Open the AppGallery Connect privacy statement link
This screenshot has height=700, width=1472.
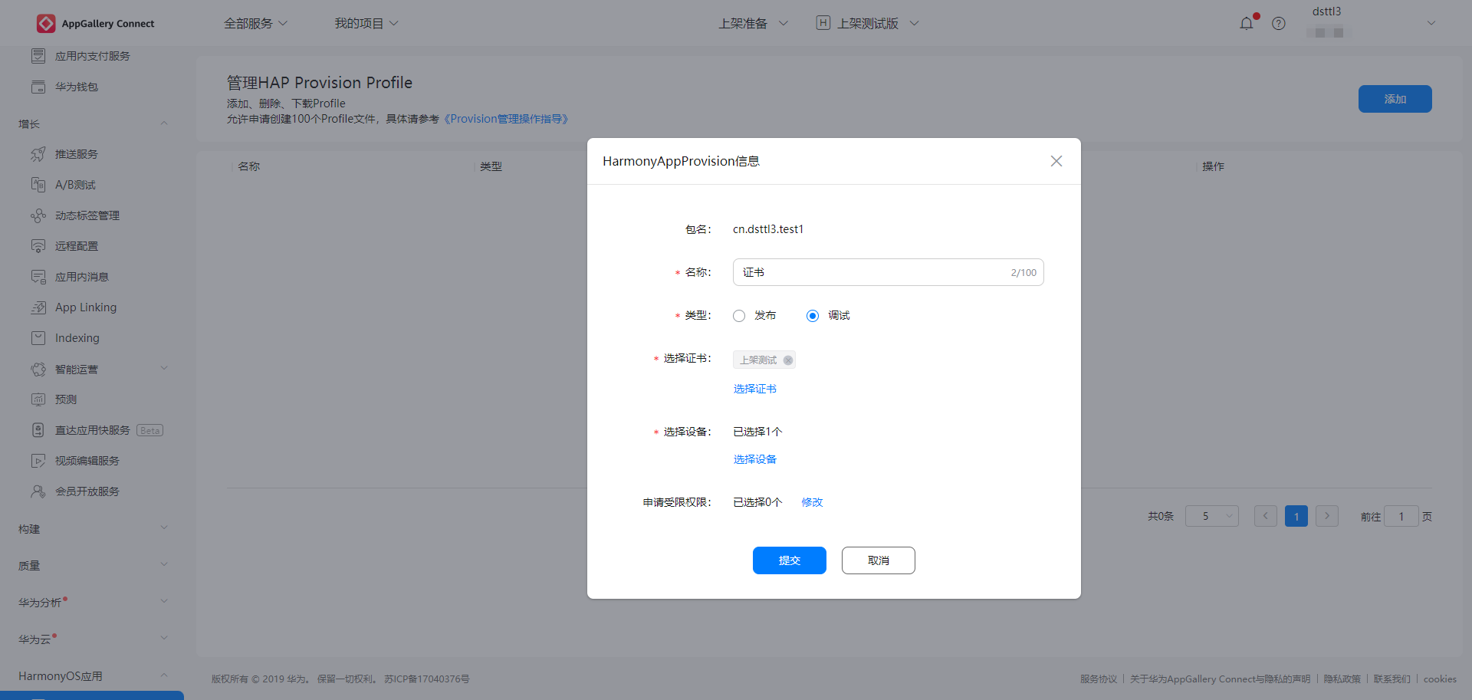click(x=1221, y=679)
